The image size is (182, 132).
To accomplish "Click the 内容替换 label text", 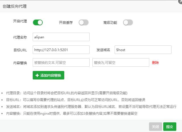I will [20, 63].
